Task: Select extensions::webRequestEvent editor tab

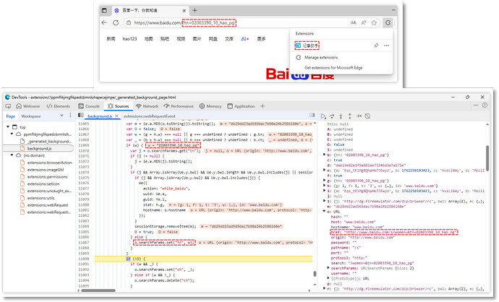Action: point(150,116)
